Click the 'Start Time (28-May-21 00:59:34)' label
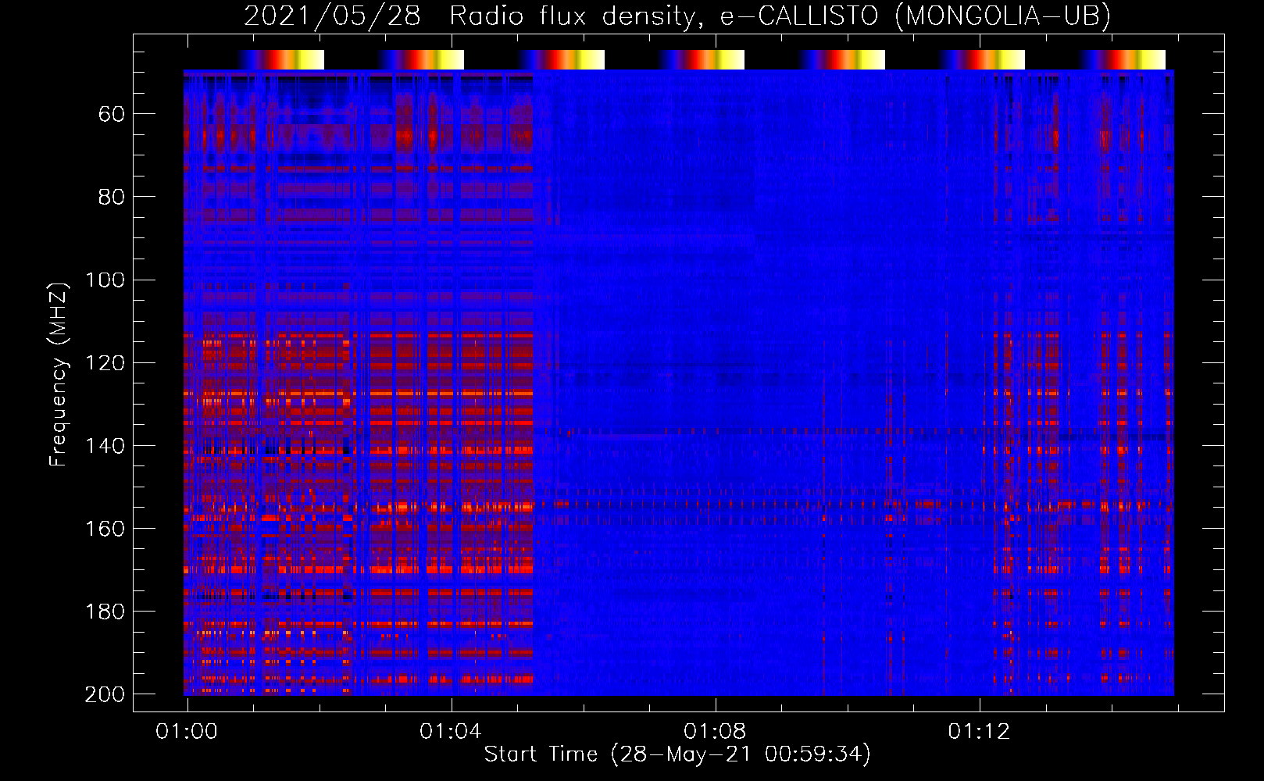The image size is (1264, 781). (x=677, y=754)
